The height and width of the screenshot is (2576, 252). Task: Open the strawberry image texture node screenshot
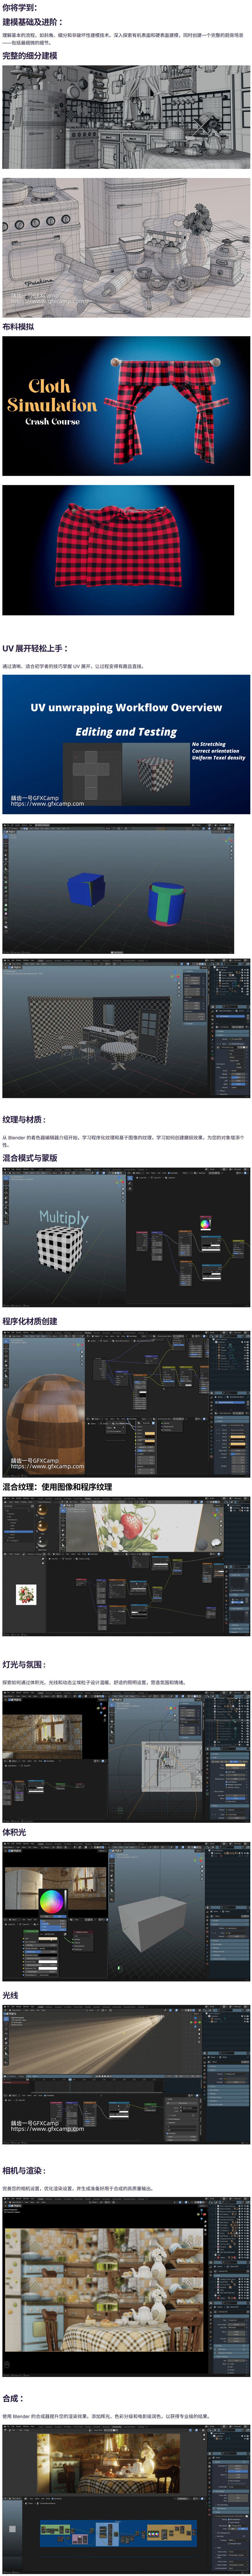[126, 1566]
